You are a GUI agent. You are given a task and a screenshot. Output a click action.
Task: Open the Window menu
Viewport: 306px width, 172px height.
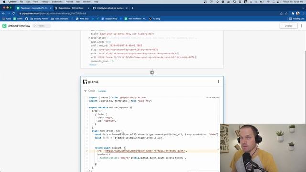point(87,2)
